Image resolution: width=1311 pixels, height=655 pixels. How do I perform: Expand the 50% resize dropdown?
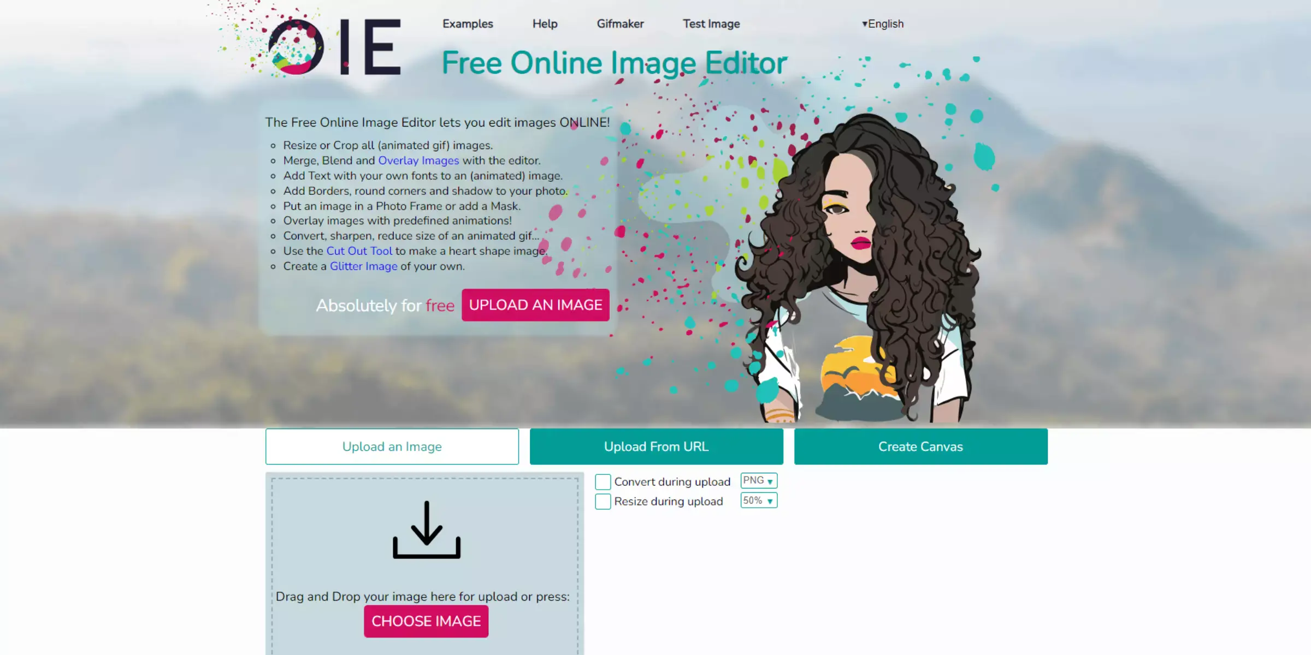tap(757, 499)
